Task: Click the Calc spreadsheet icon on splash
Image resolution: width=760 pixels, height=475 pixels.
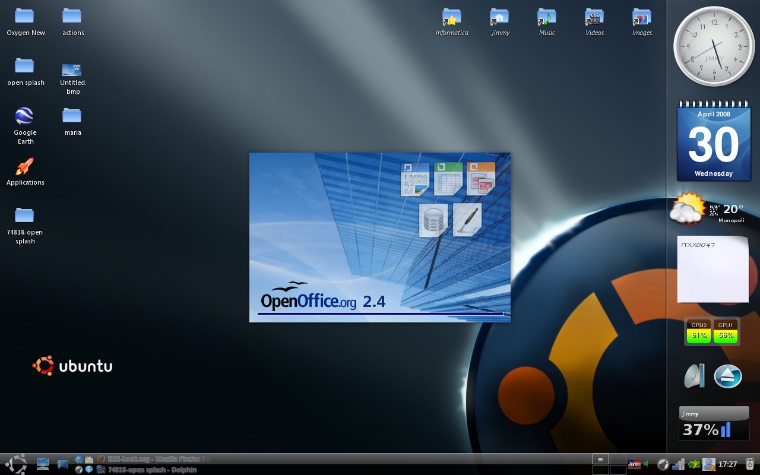Action: 448,179
